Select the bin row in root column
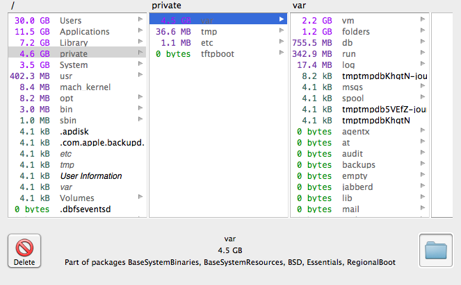The width and height of the screenshot is (461, 285). tap(77, 110)
